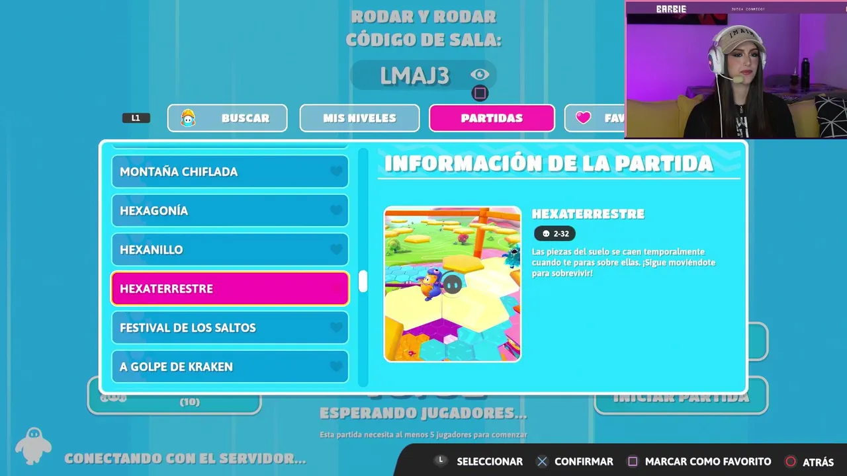Toggle favorite heart on Hexaterrestre row
847x476 pixels.
[336, 288]
